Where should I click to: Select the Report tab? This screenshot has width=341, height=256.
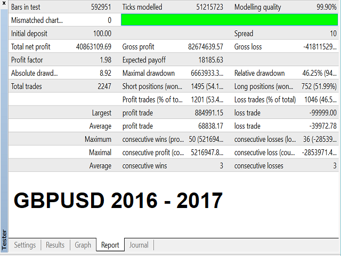point(110,245)
